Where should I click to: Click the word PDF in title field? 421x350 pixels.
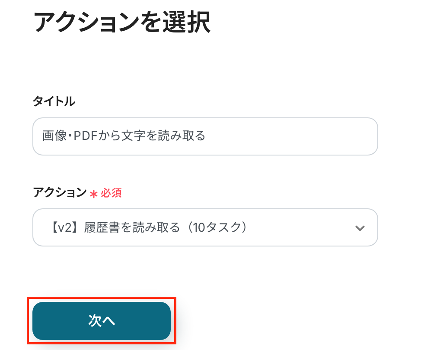pyautogui.click(x=84, y=136)
